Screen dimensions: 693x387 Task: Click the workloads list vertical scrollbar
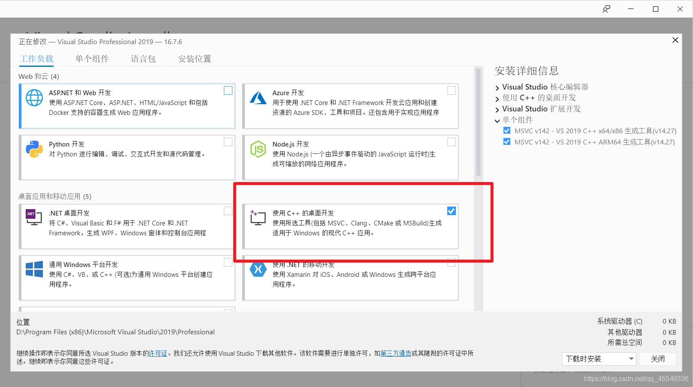click(x=478, y=122)
